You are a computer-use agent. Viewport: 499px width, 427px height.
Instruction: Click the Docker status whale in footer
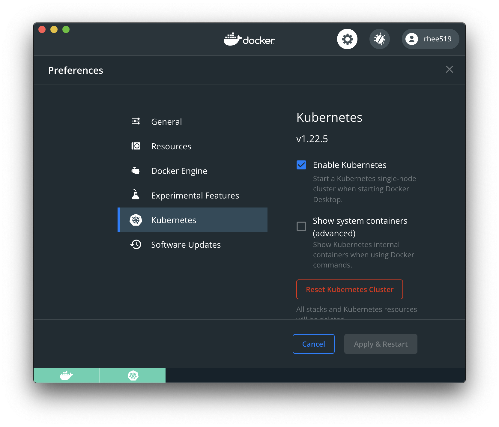point(67,375)
